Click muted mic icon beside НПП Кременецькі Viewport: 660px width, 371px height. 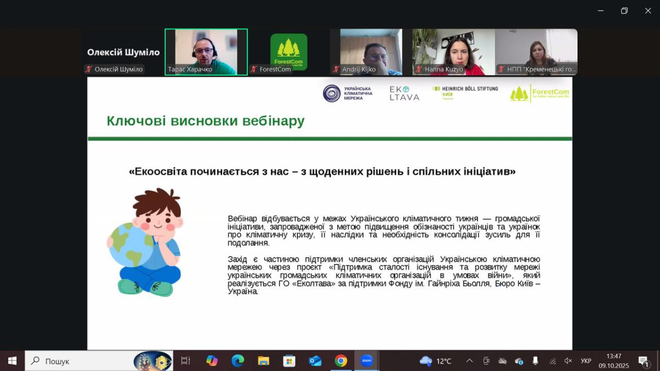(x=501, y=69)
